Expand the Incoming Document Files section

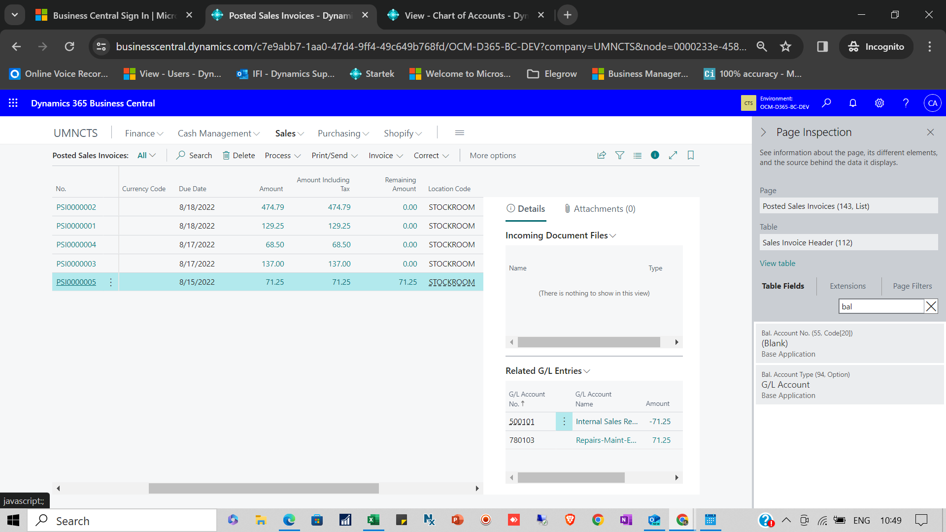613,235
